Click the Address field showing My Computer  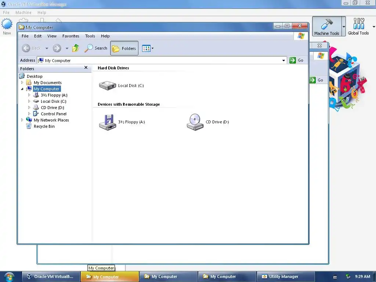pos(162,61)
